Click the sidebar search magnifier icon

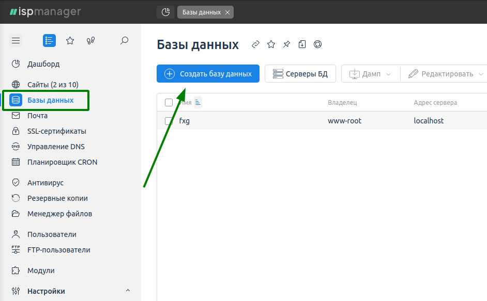124,41
